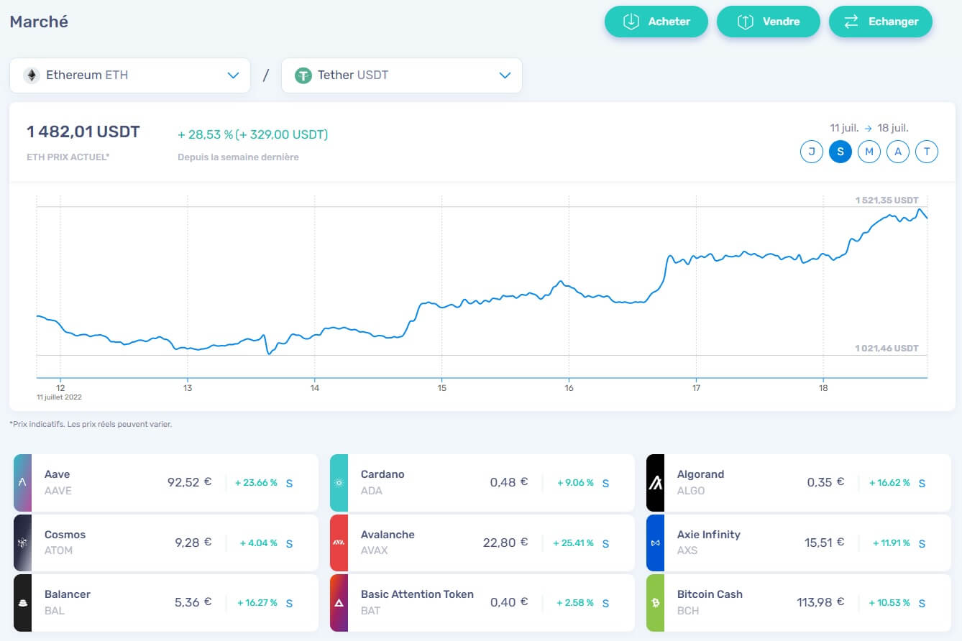The height and width of the screenshot is (641, 962).
Task: Click the 17 date marker on chart axis
Action: pyautogui.click(x=696, y=387)
